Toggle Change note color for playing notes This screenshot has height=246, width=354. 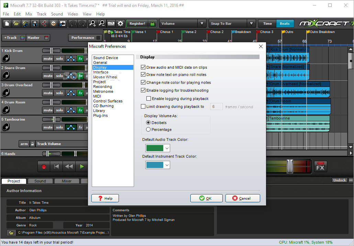click(x=143, y=82)
